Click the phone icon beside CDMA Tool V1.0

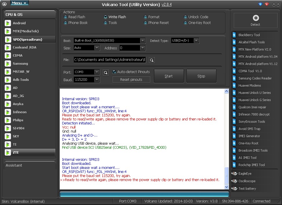[x=234, y=71]
